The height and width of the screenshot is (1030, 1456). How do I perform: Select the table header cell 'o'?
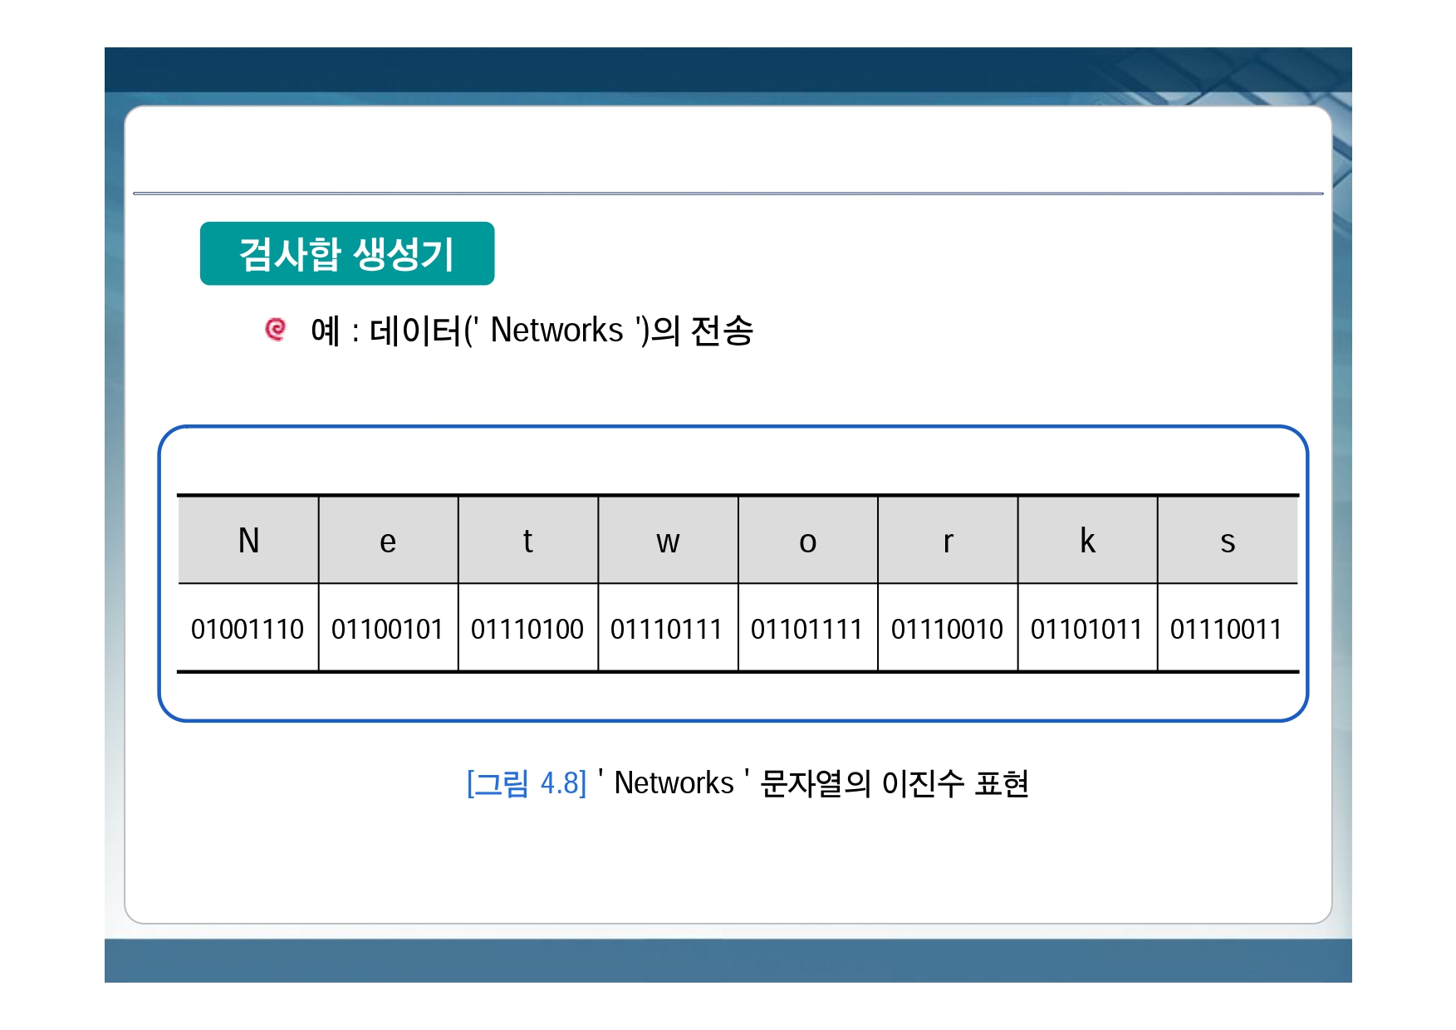808,541
